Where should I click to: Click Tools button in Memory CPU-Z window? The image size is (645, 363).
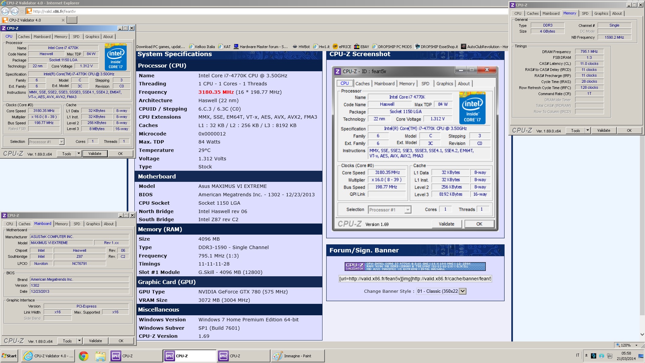pyautogui.click(x=575, y=130)
